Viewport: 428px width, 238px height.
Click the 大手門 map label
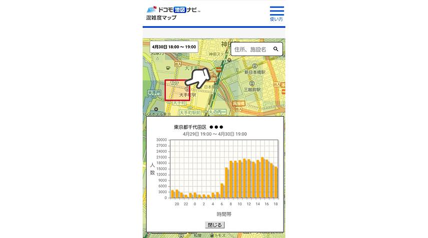[x=153, y=93]
